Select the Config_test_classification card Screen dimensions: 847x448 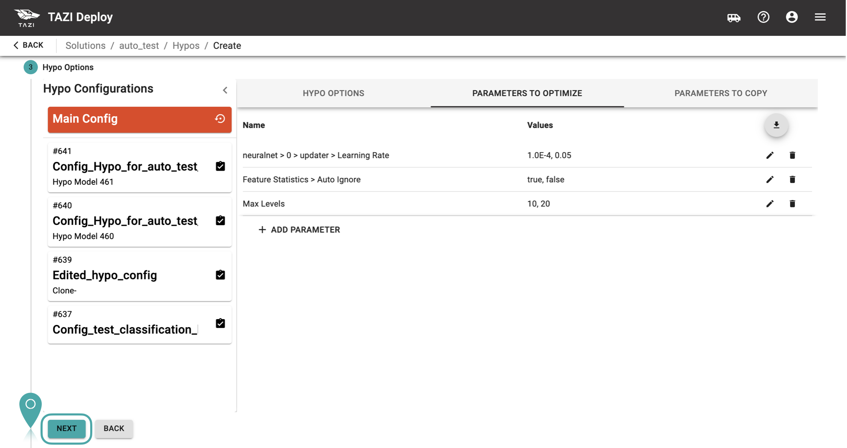click(139, 325)
